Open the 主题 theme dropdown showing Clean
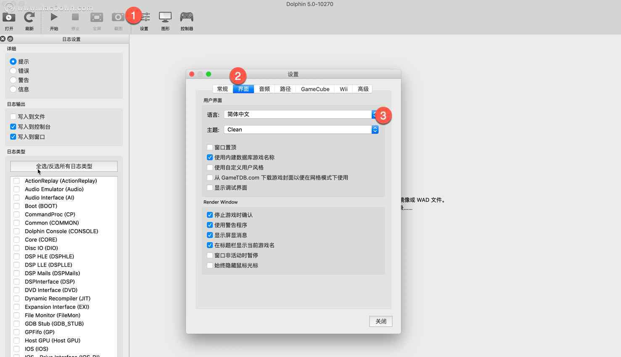The height and width of the screenshot is (357, 621). pos(301,130)
